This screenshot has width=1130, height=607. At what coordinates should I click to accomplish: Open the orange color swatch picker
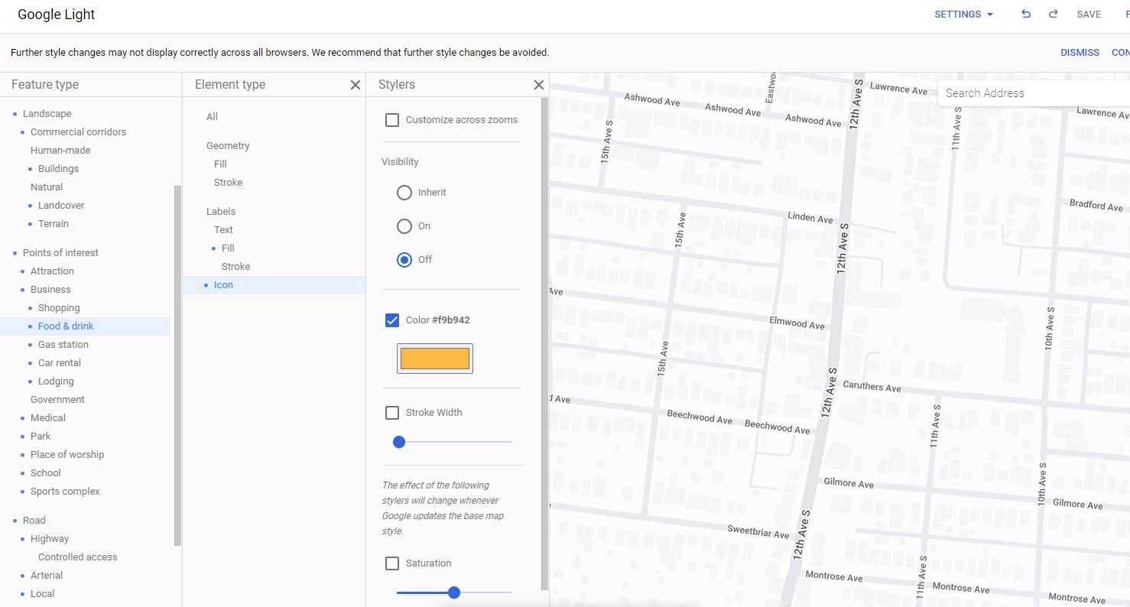click(x=434, y=359)
